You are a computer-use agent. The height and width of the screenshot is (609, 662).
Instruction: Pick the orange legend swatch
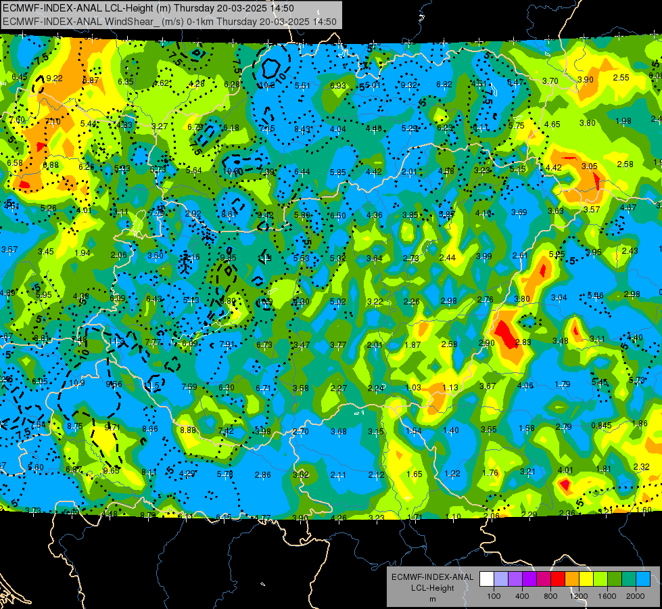pyautogui.click(x=572, y=579)
